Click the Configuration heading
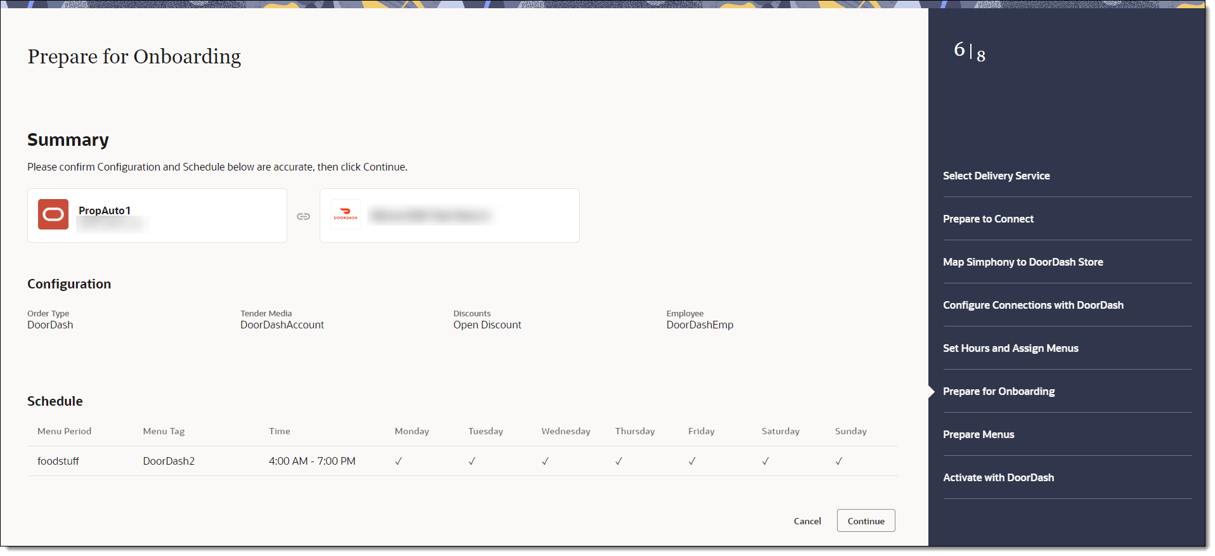1215x556 pixels. click(69, 284)
